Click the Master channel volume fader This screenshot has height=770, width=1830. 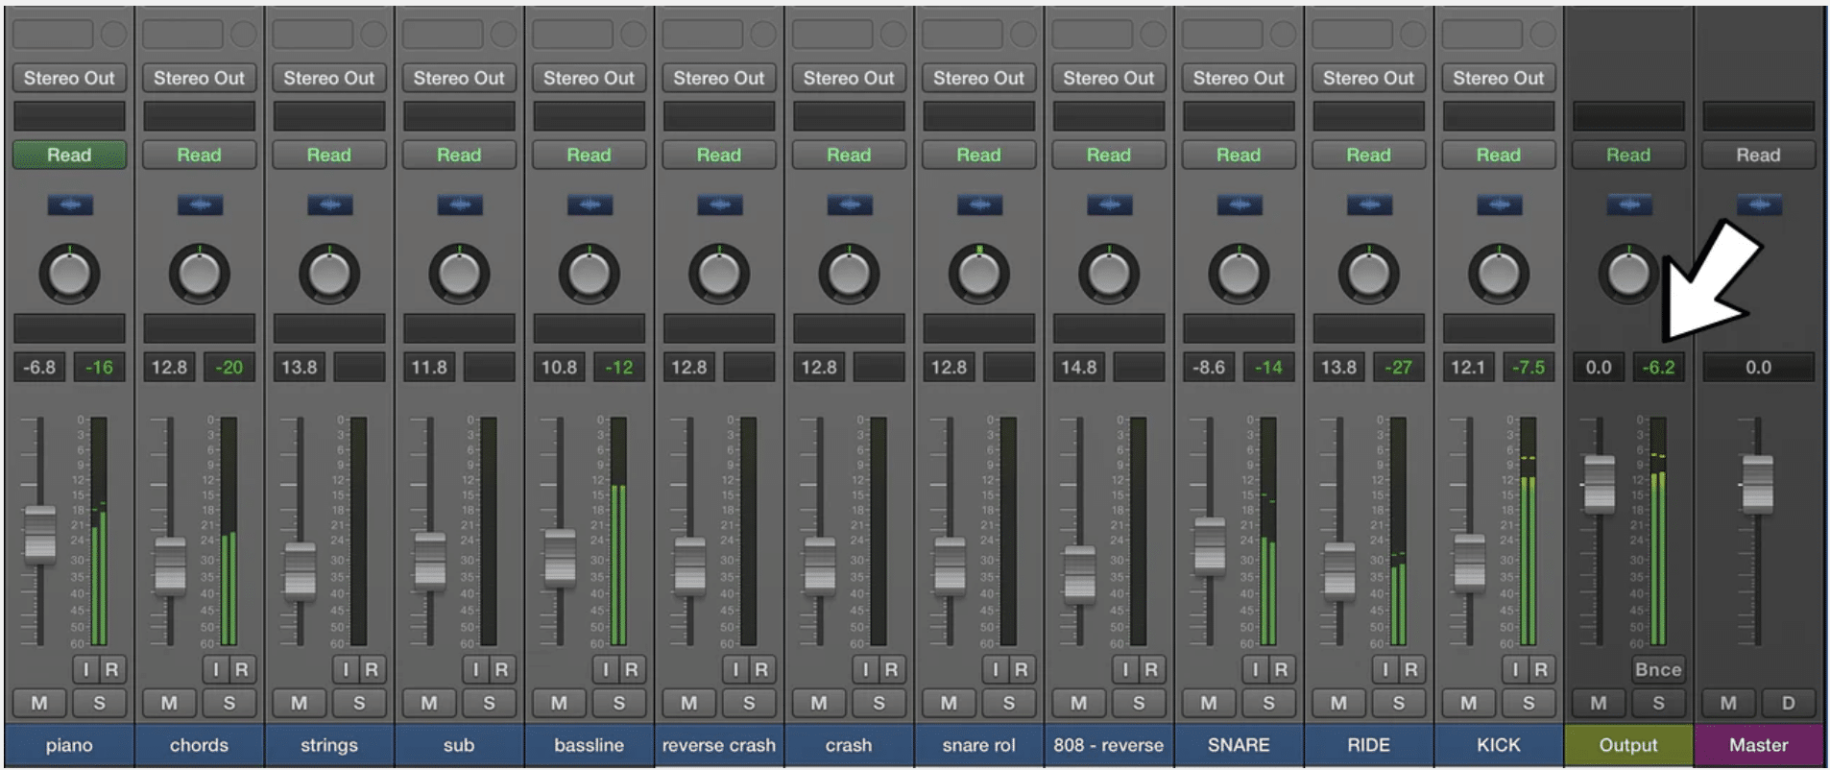pyautogui.click(x=1758, y=484)
